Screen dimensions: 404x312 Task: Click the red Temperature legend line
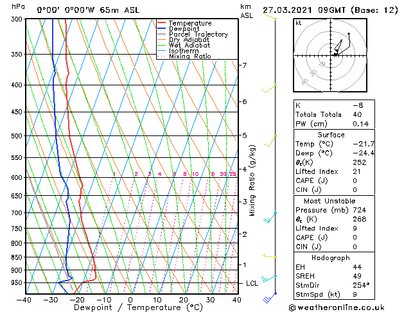[x=161, y=23]
